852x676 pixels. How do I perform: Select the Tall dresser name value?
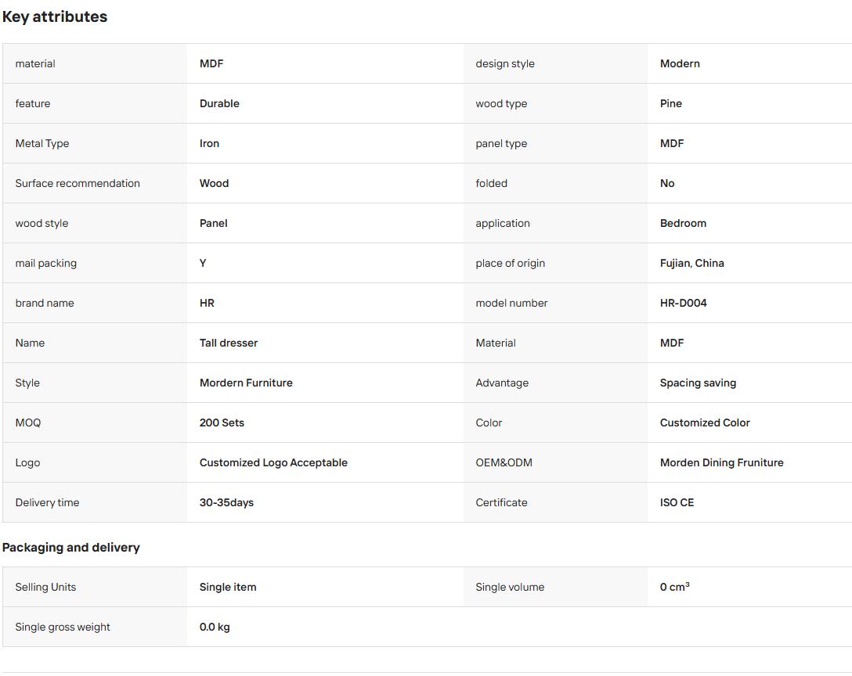point(229,343)
